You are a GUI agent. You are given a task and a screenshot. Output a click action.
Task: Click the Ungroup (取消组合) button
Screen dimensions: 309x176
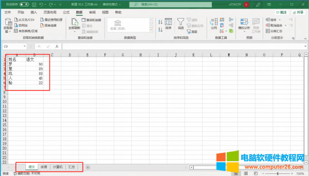(x=274, y=25)
